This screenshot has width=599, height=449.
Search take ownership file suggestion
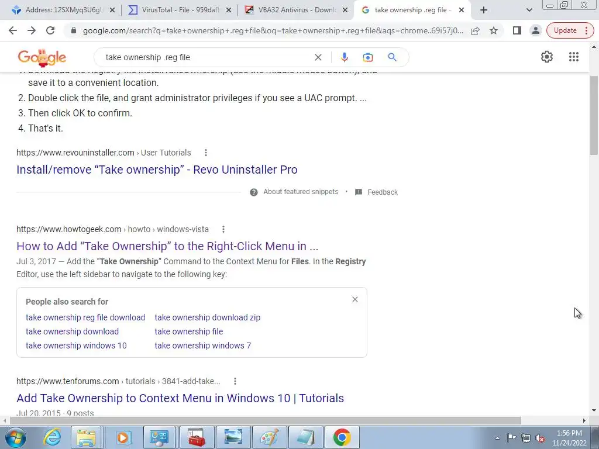pos(189,331)
